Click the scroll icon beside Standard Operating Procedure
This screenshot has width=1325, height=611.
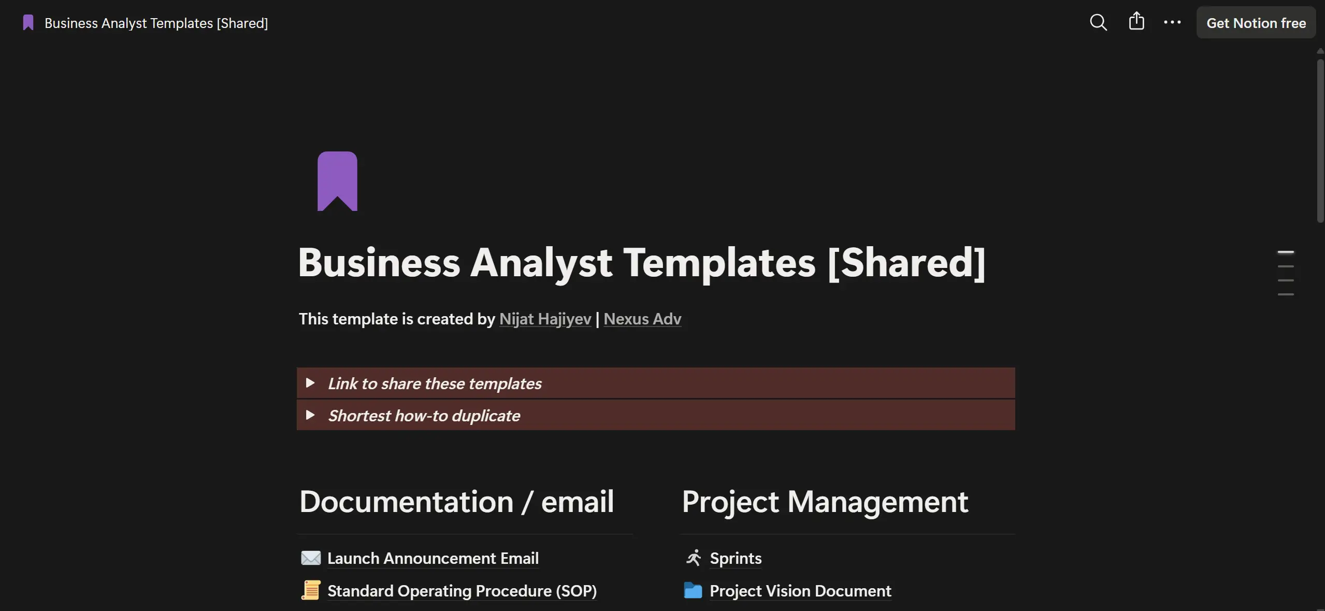pyautogui.click(x=311, y=590)
